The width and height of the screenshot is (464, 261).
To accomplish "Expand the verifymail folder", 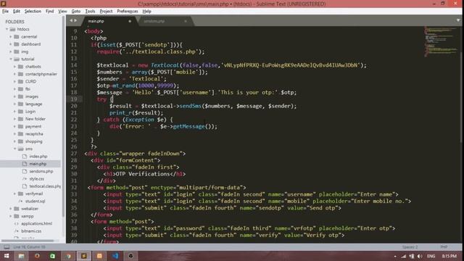I will (x=14, y=194).
